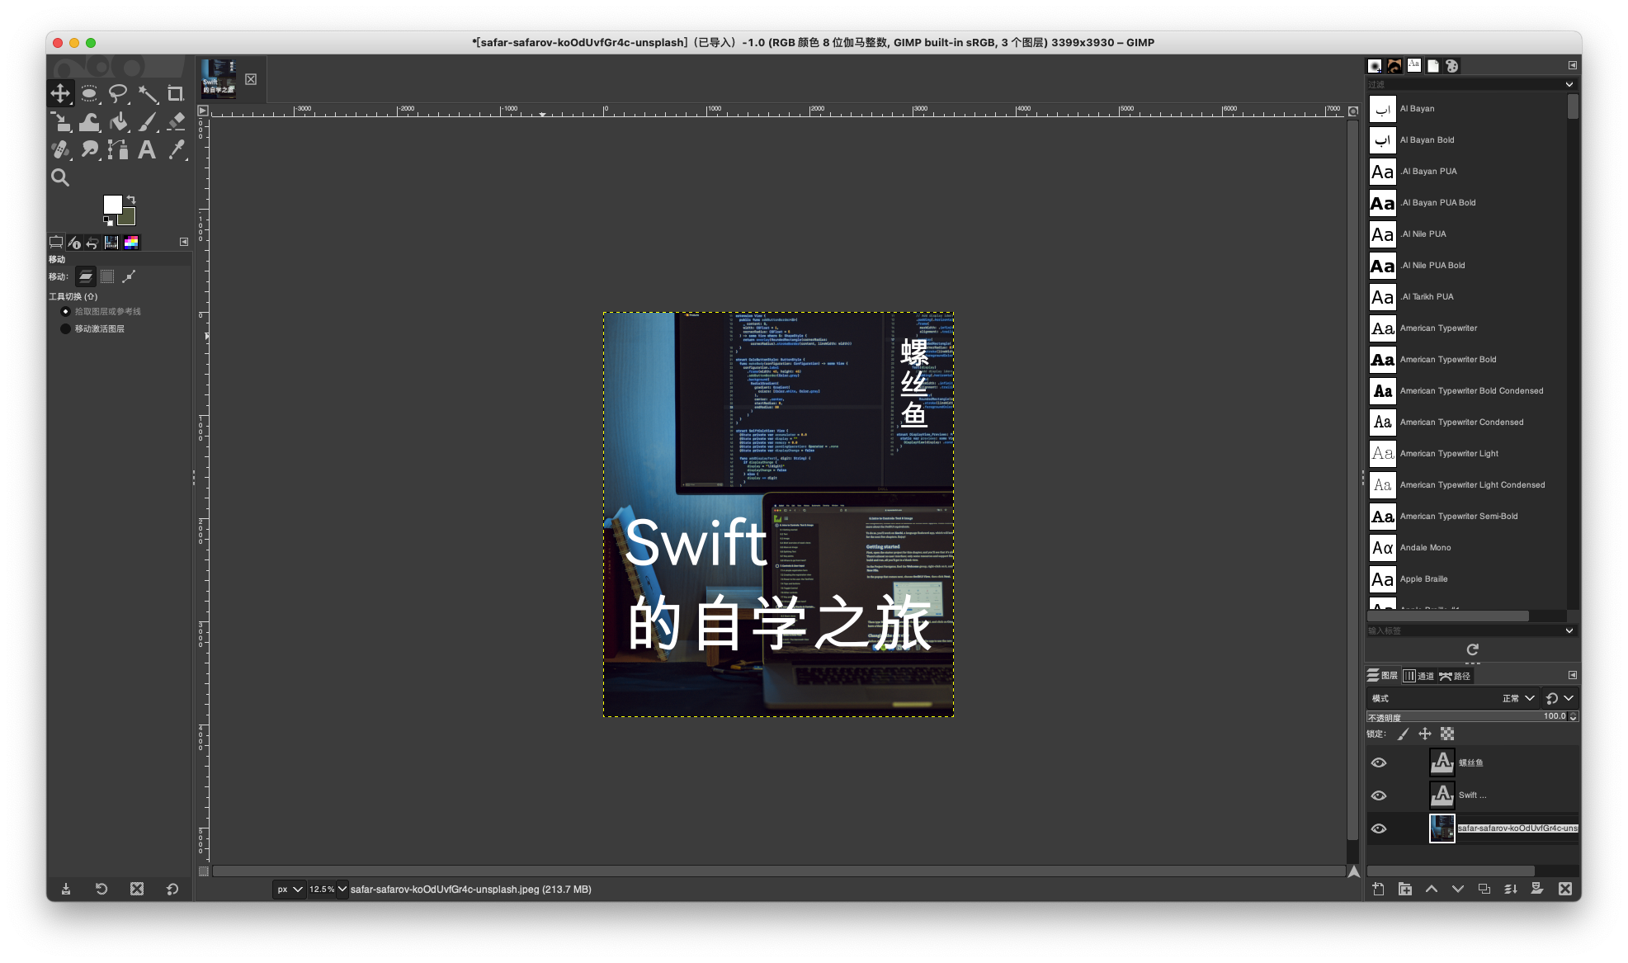Image resolution: width=1628 pixels, height=963 pixels.
Task: Select the Heal bandage tool
Action: 61,149
